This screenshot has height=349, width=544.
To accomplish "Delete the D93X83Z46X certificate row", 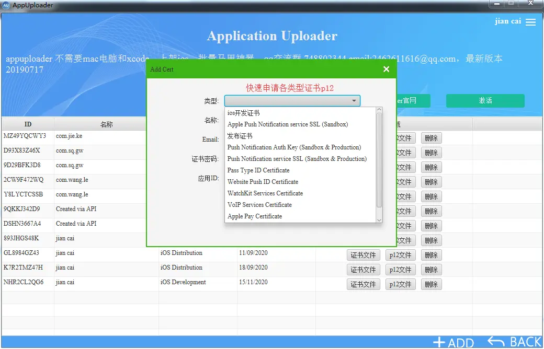I will (x=431, y=153).
